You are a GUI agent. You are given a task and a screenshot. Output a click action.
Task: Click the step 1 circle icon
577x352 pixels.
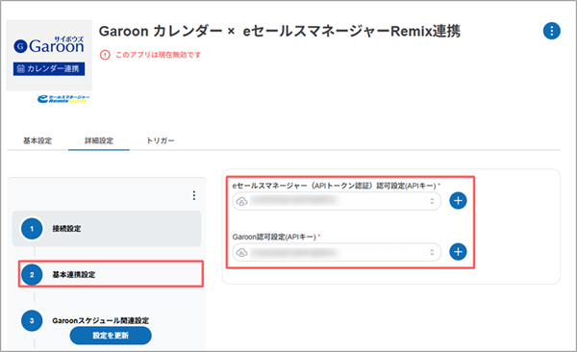(32, 229)
